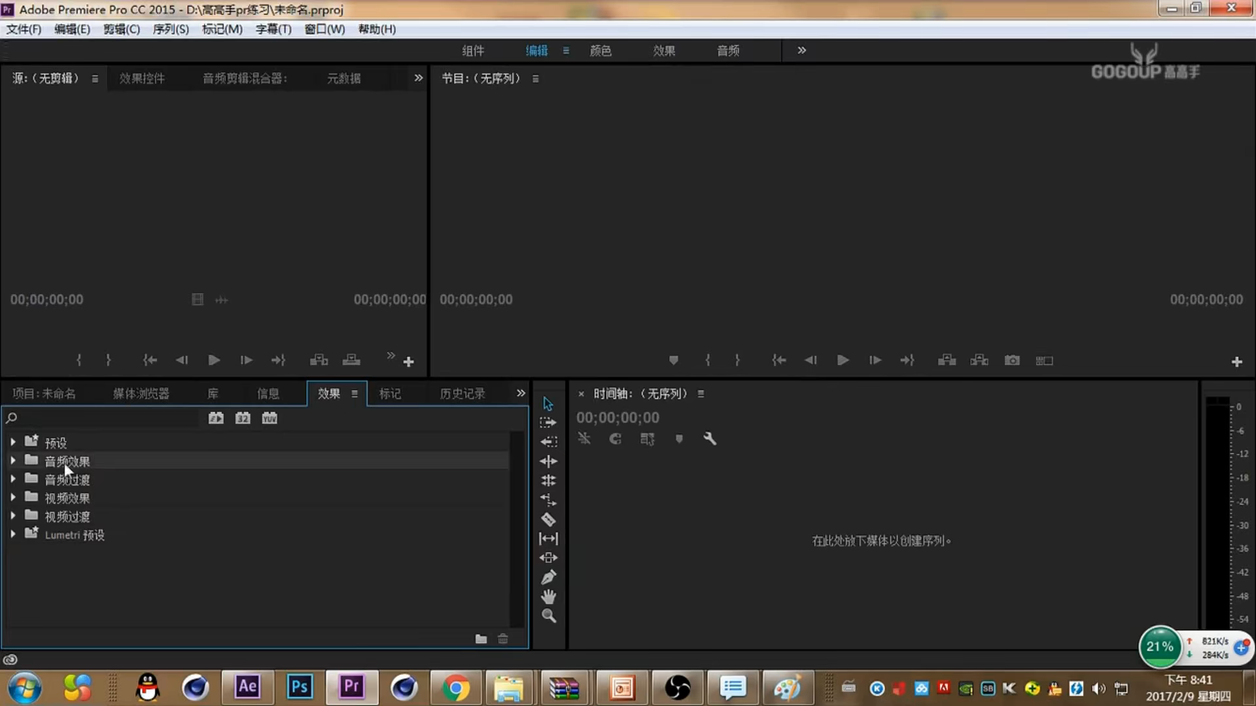
Task: Show hidden source panel tabs chevron
Action: click(x=418, y=78)
